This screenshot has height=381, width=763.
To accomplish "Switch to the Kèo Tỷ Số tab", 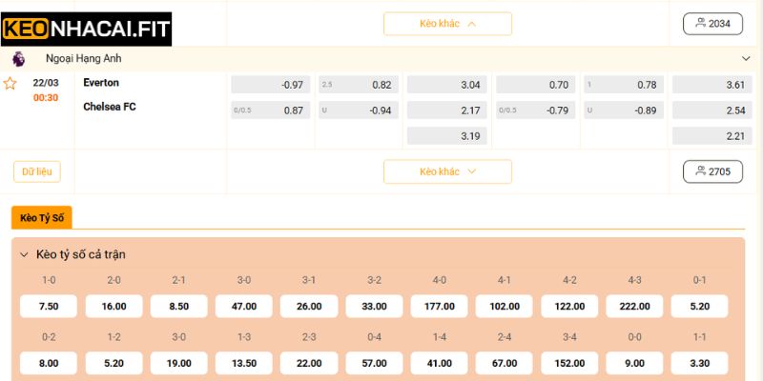I will point(42,218).
